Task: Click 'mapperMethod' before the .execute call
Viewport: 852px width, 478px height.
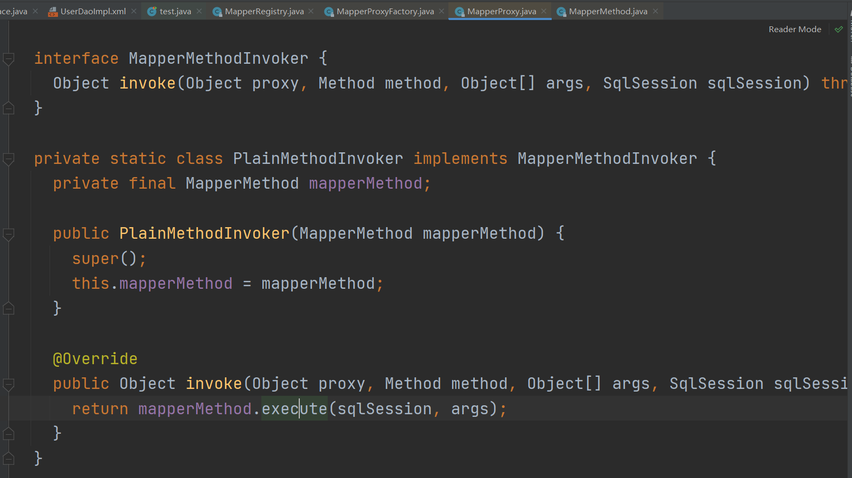Action: [195, 409]
